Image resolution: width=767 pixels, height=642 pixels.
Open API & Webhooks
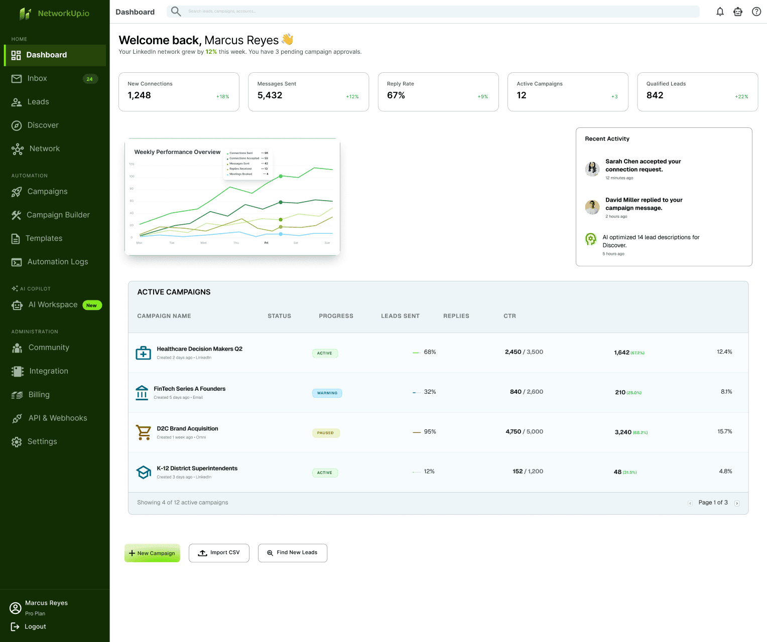[55, 418]
